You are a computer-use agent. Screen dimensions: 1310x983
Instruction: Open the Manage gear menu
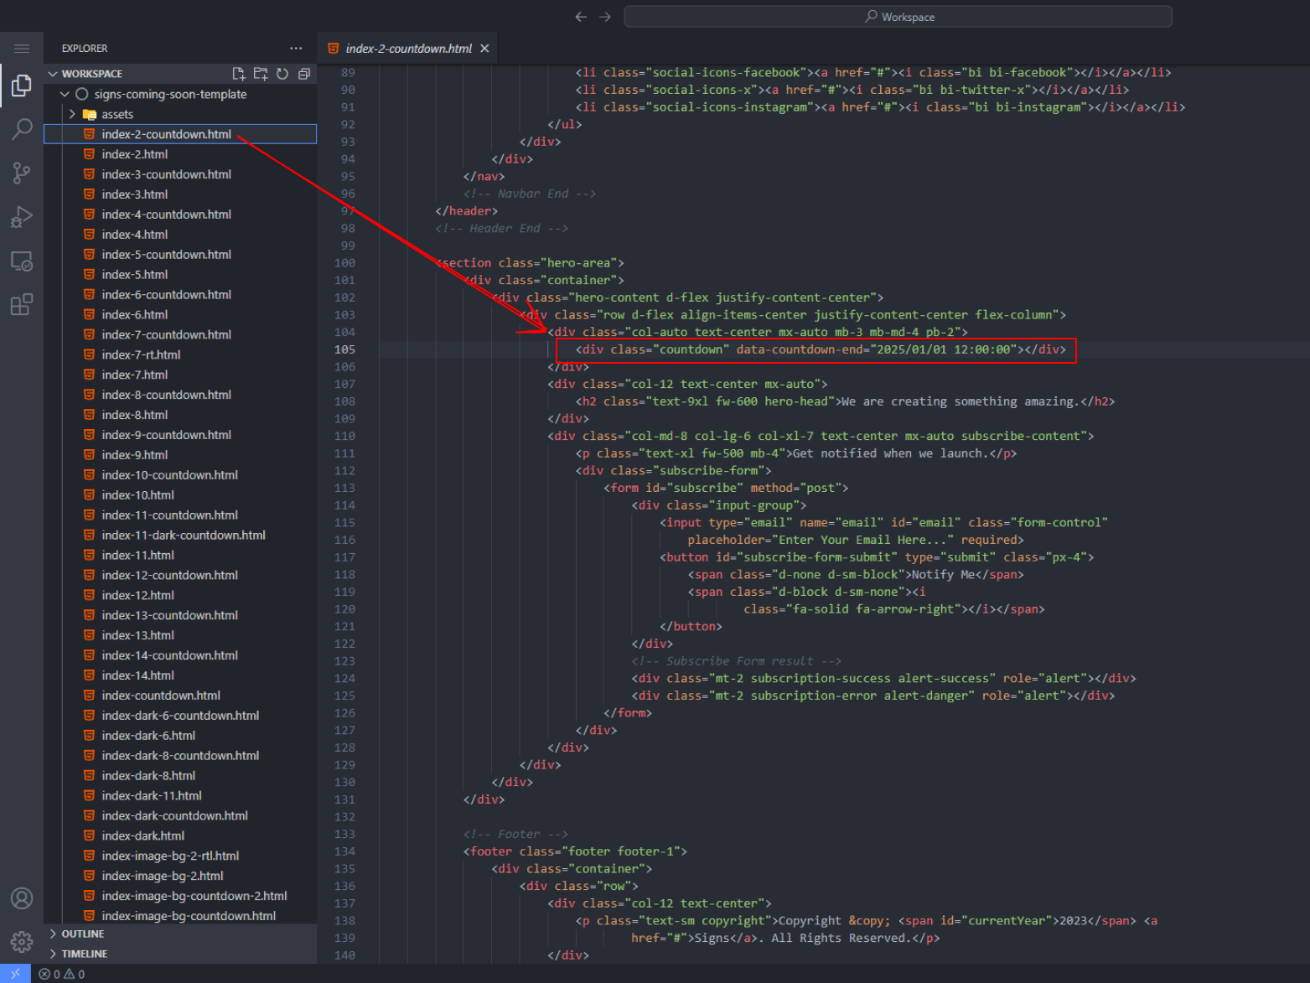[22, 942]
